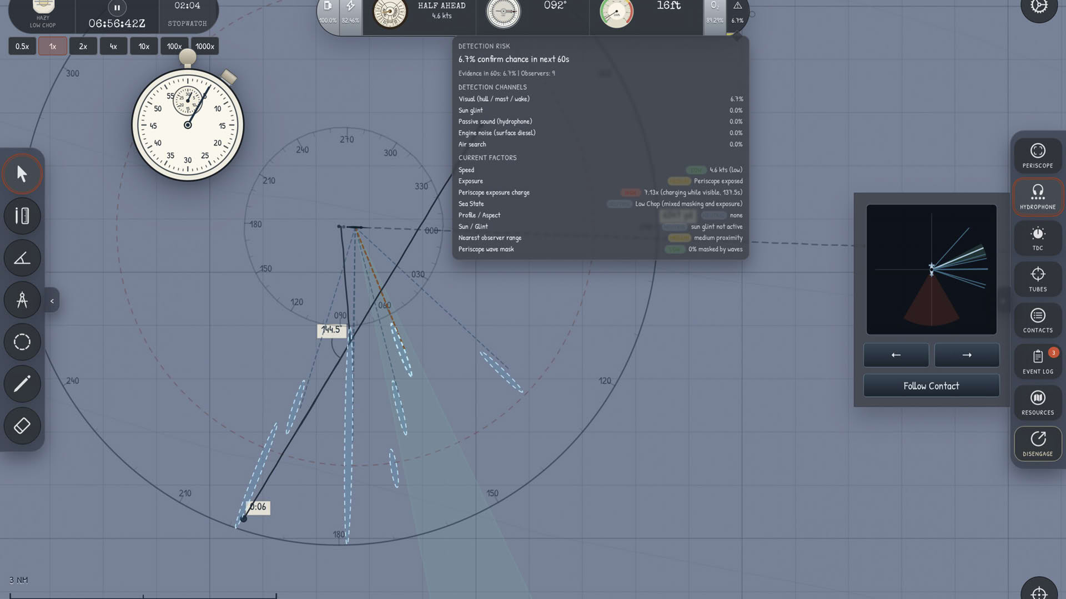The height and width of the screenshot is (599, 1066).
Task: Select the angle protractor tool
Action: tap(22, 258)
